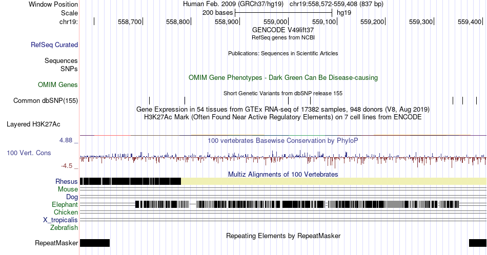Click the Elephant species label
The image size is (487, 255).
pos(65,205)
